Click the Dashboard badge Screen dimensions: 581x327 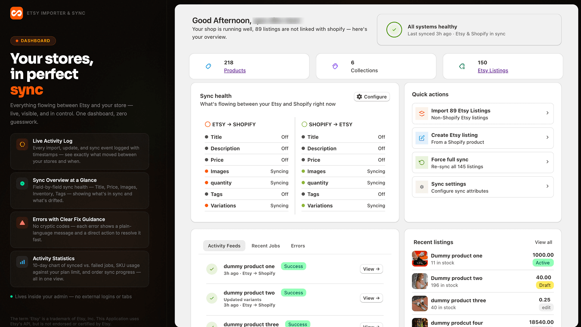coord(33,41)
